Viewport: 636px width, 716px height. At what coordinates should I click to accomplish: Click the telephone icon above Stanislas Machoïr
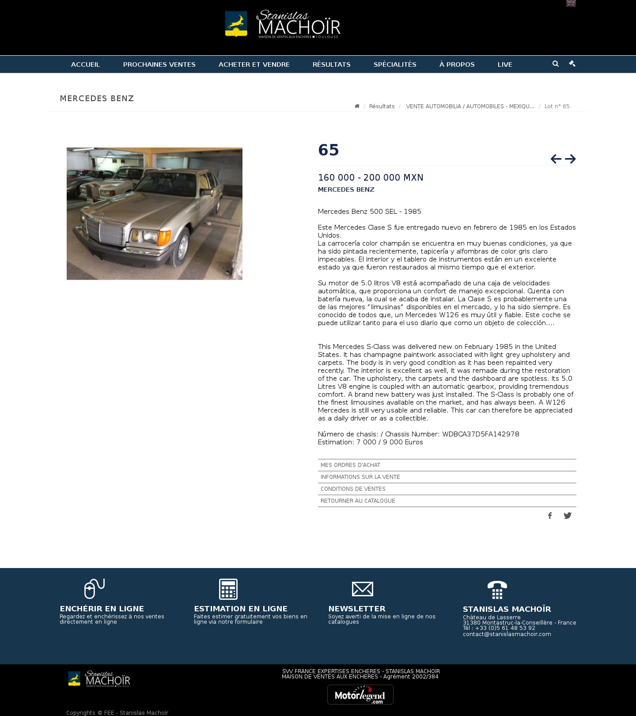point(497,590)
